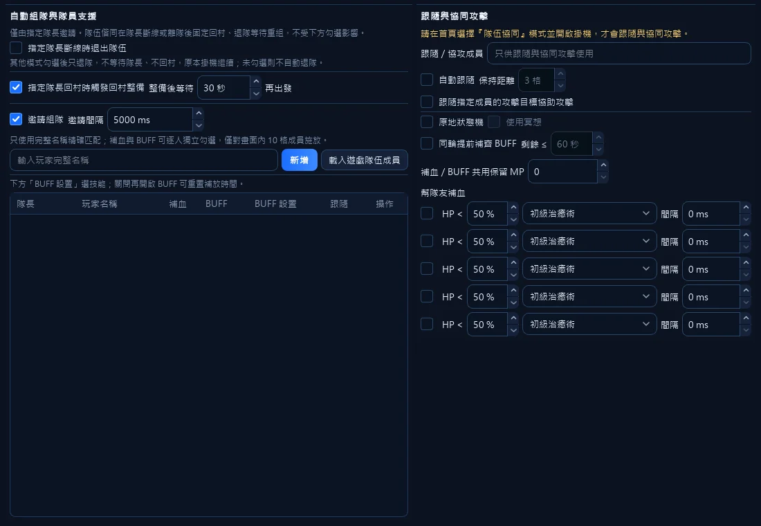Click the BUFF column header
Viewport: 761px width, 526px height.
click(216, 203)
